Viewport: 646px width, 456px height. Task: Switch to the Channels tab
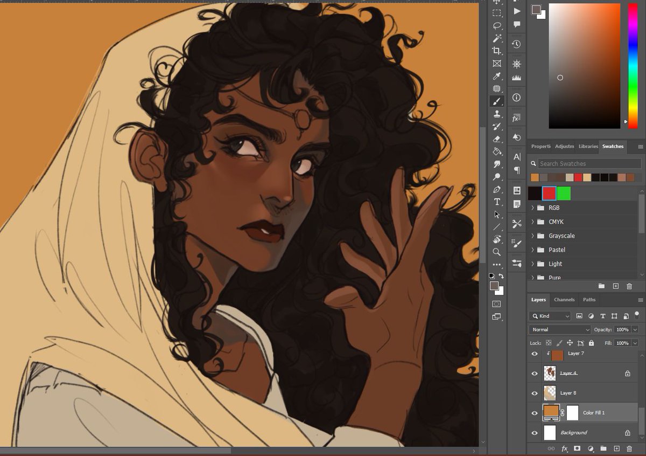[564, 300]
